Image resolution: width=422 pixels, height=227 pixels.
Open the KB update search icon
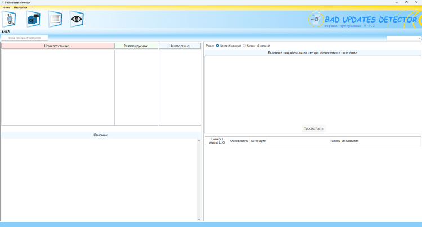(x=10, y=19)
